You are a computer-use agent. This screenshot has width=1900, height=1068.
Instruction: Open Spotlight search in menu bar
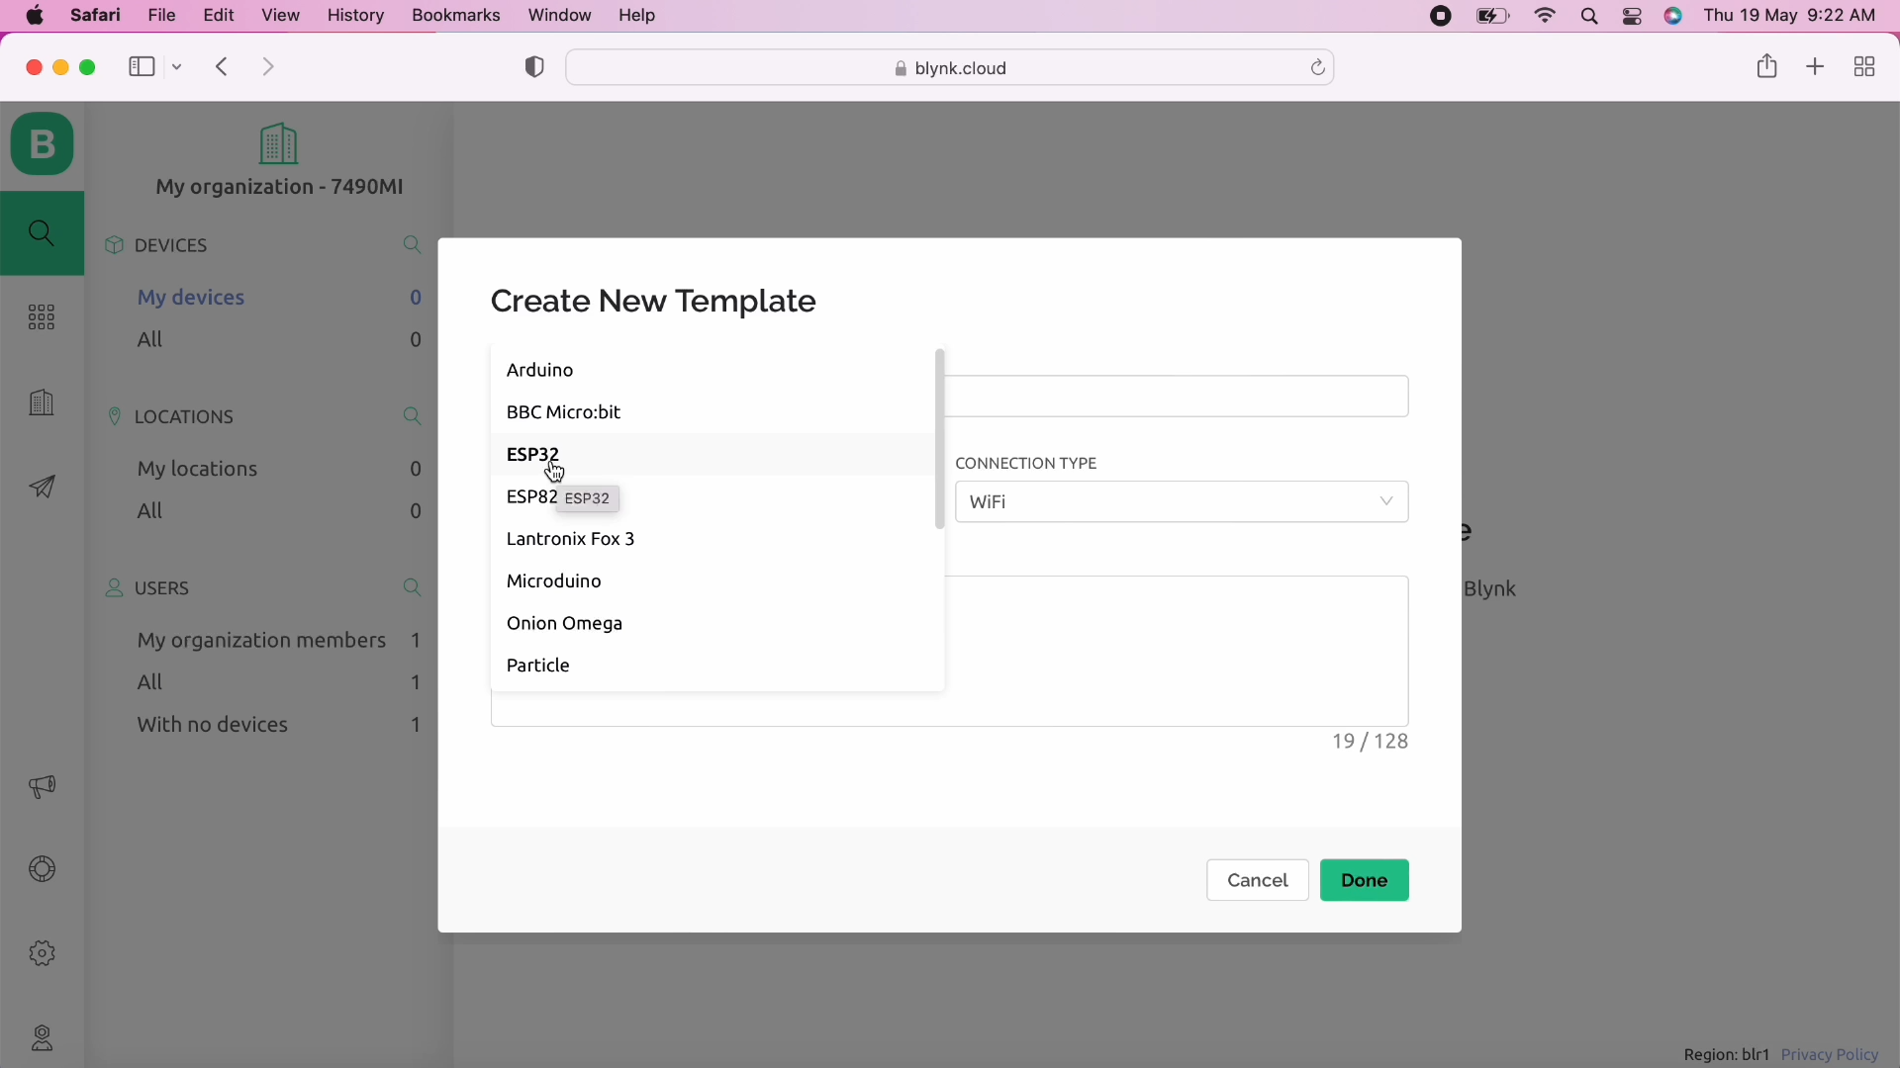coord(1590,17)
